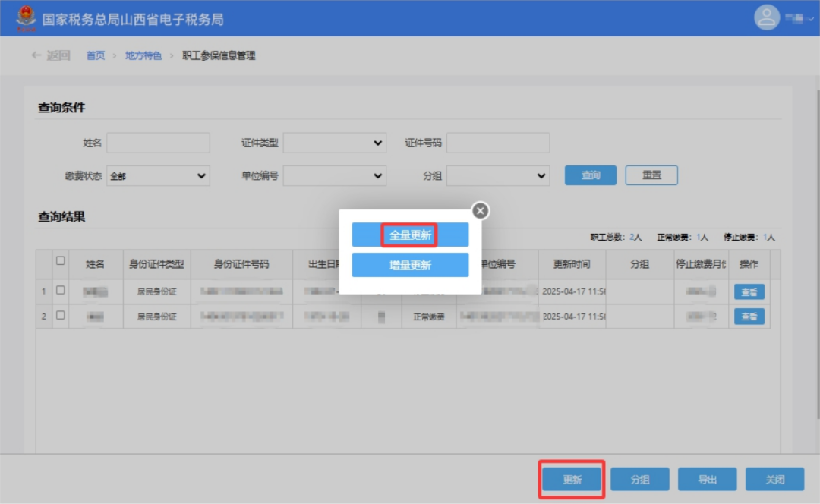Open the 单位编号 dropdown
This screenshot has width=820, height=504.
(334, 175)
